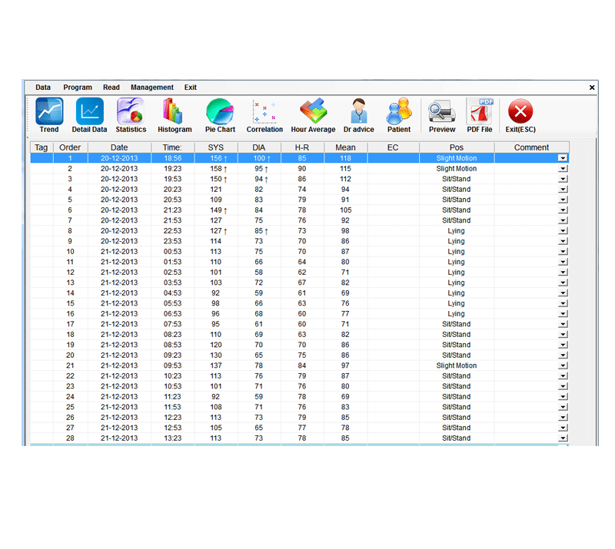Display the Pie Chart
Image resolution: width=615 pixels, height=549 pixels.
pyautogui.click(x=220, y=115)
